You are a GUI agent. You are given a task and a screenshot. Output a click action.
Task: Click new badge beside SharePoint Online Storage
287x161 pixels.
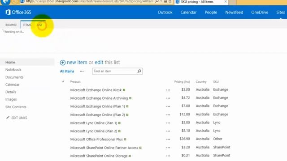[x=130, y=156]
